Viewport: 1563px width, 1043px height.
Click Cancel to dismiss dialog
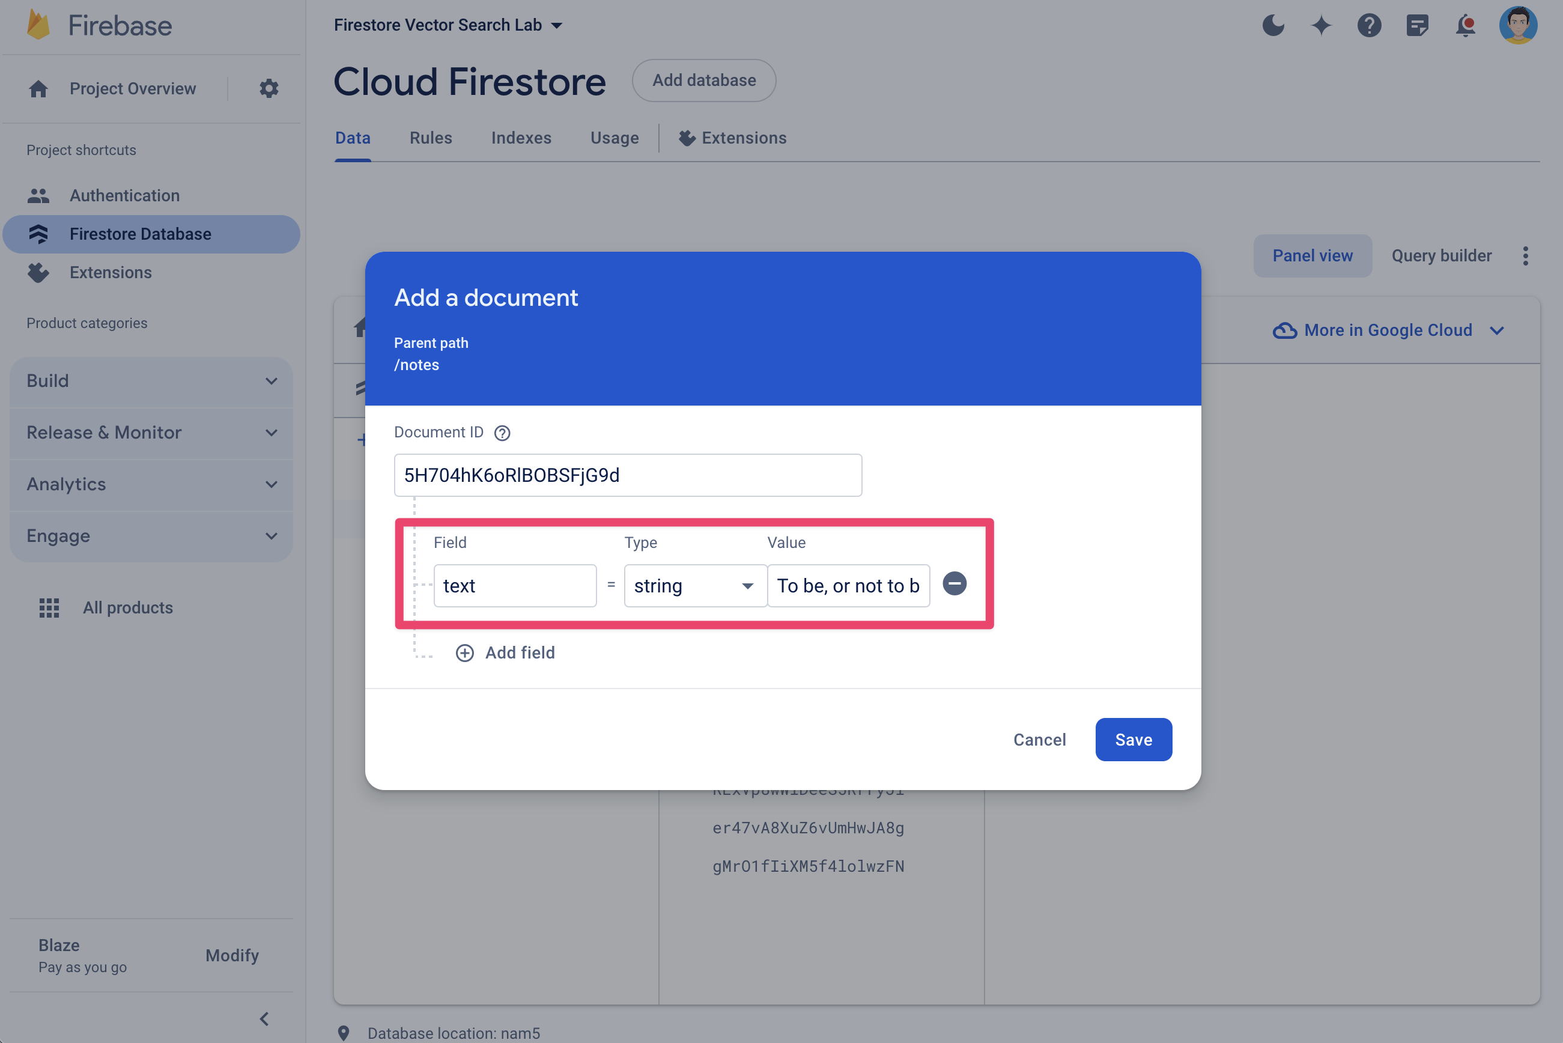point(1039,739)
